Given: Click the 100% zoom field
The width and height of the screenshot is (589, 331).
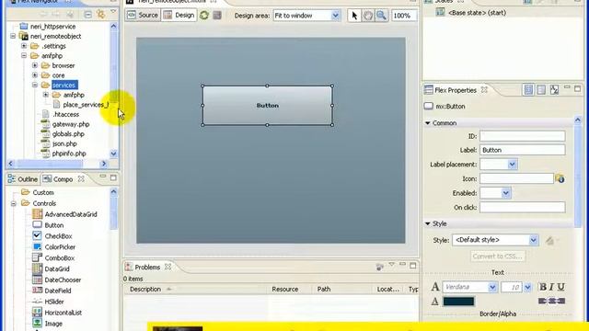Looking at the screenshot, I should point(404,16).
